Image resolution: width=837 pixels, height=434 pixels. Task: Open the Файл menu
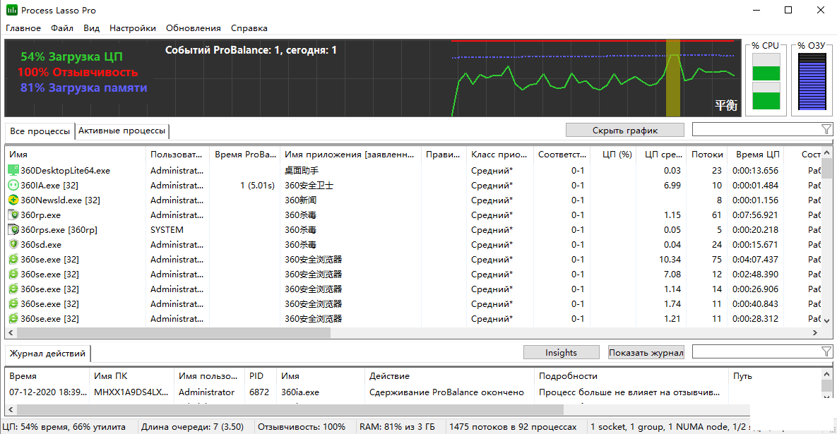pos(62,28)
